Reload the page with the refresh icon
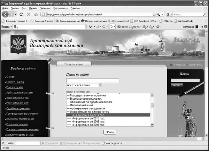Screen dimensions: 209x151 [x=21, y=14]
